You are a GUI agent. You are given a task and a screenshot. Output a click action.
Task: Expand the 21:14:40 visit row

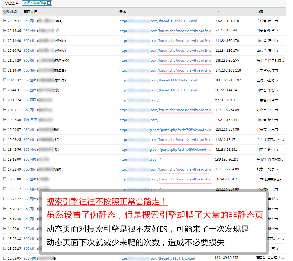coord(5,70)
